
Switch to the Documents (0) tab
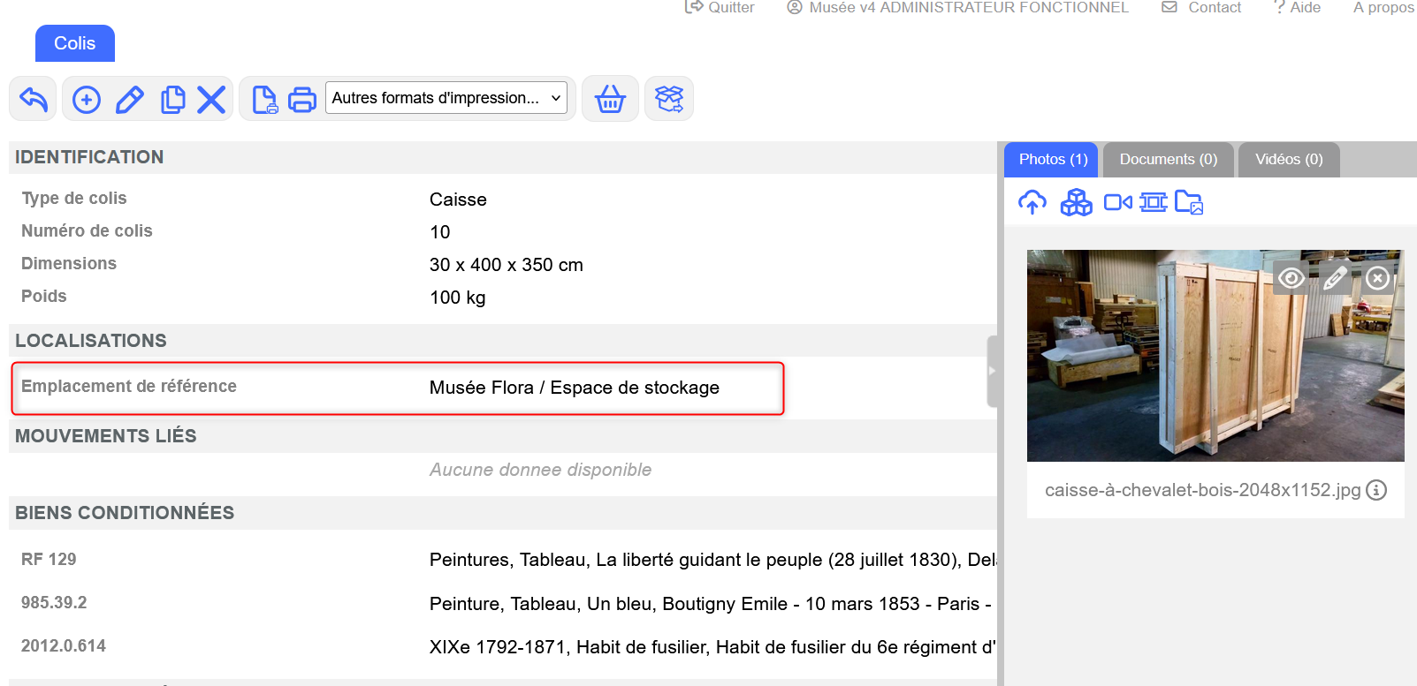(x=1168, y=160)
